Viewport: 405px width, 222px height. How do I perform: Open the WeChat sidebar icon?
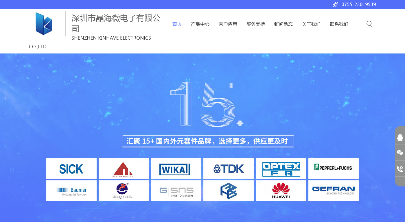400,153
